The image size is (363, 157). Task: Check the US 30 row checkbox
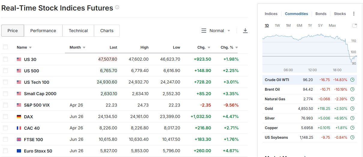[x=5, y=59]
